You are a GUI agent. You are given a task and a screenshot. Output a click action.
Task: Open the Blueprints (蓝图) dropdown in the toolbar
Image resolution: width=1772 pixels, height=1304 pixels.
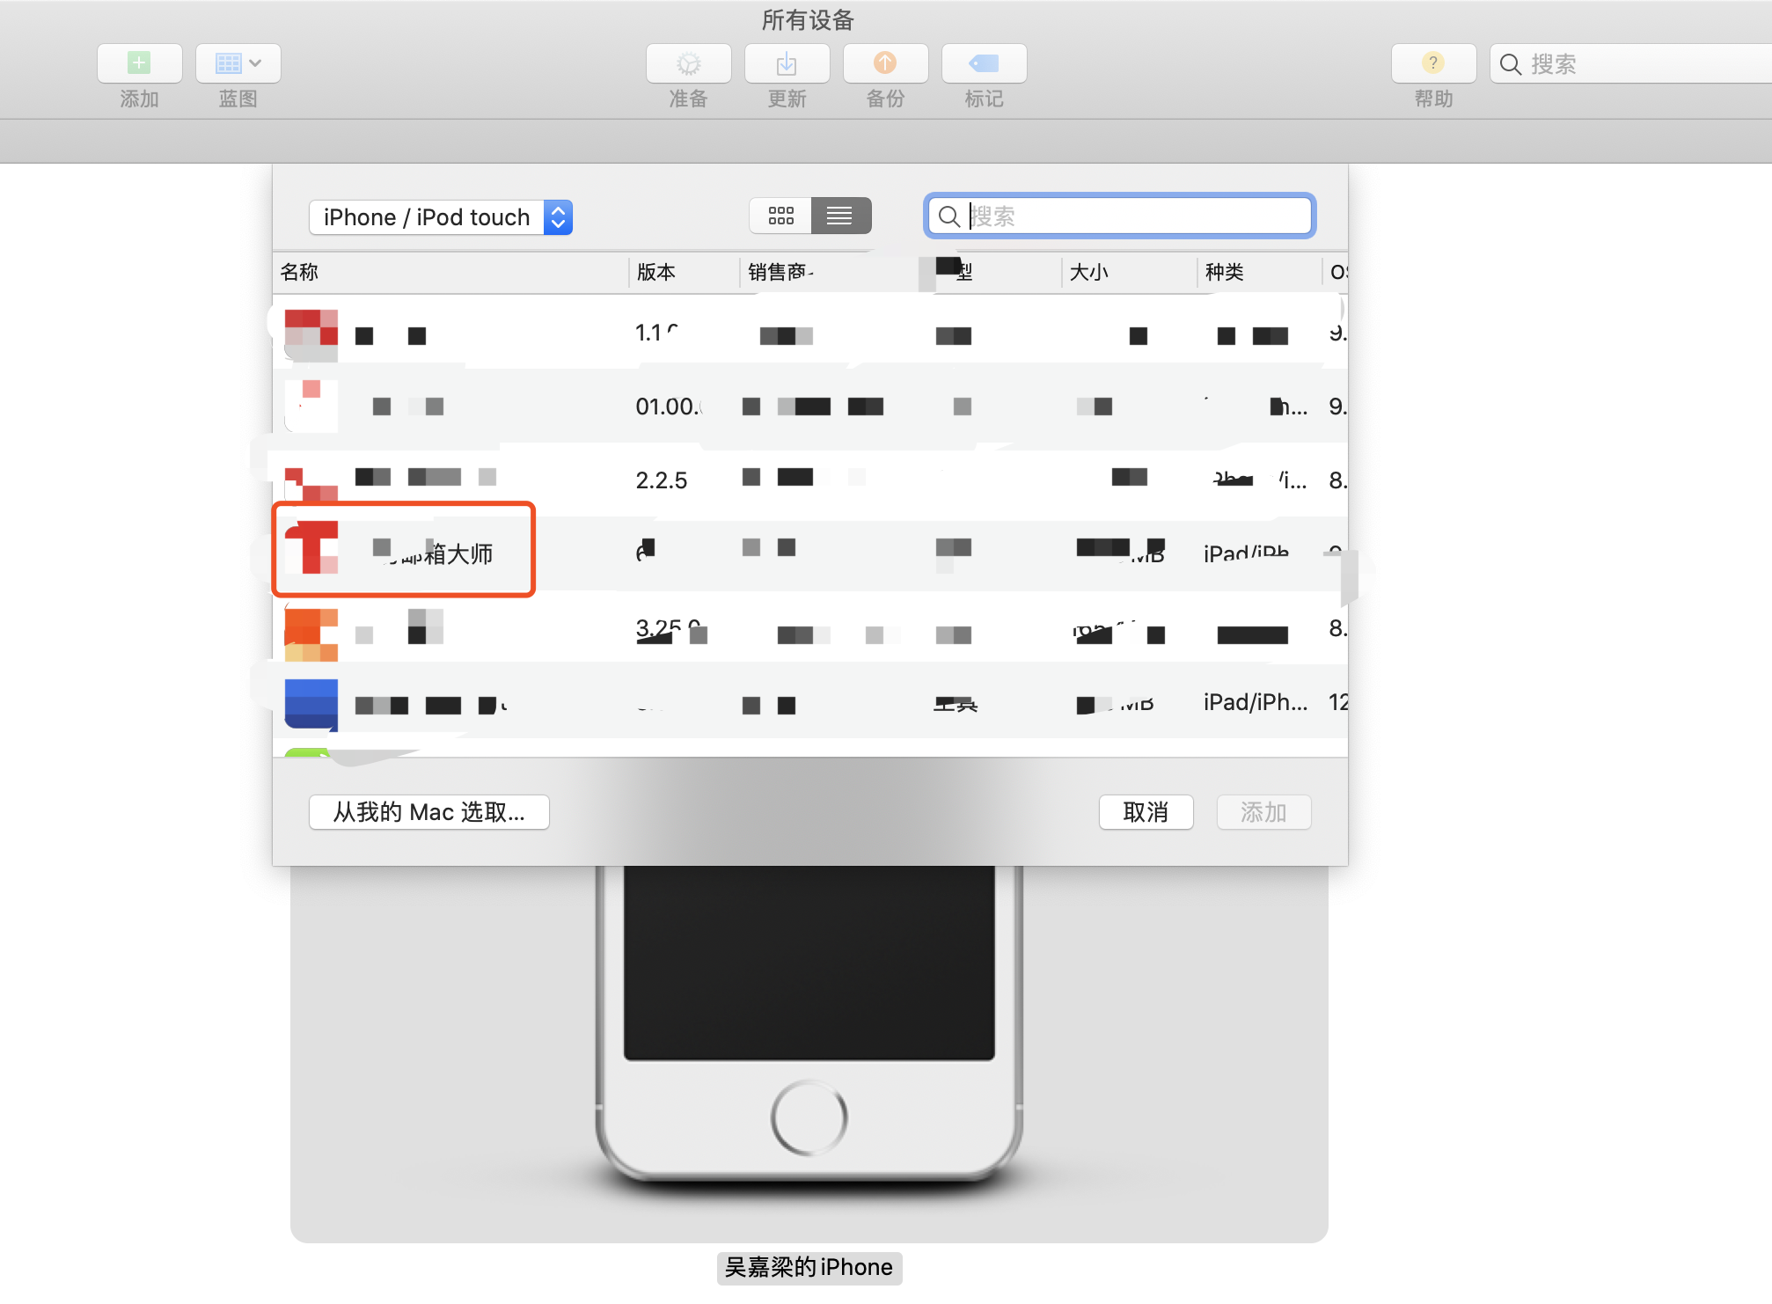click(x=238, y=63)
